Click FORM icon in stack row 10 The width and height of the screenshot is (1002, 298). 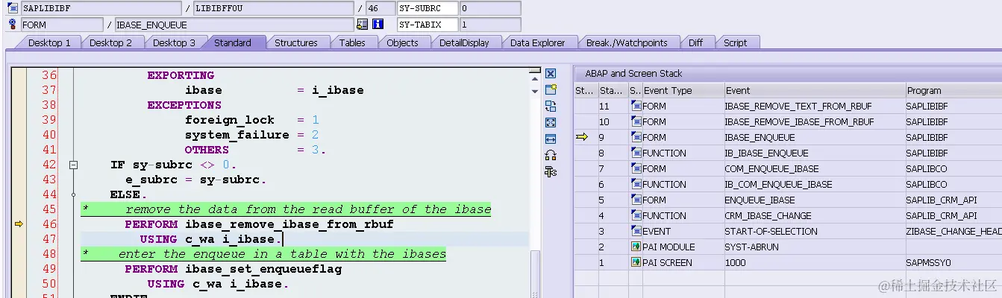pos(636,121)
